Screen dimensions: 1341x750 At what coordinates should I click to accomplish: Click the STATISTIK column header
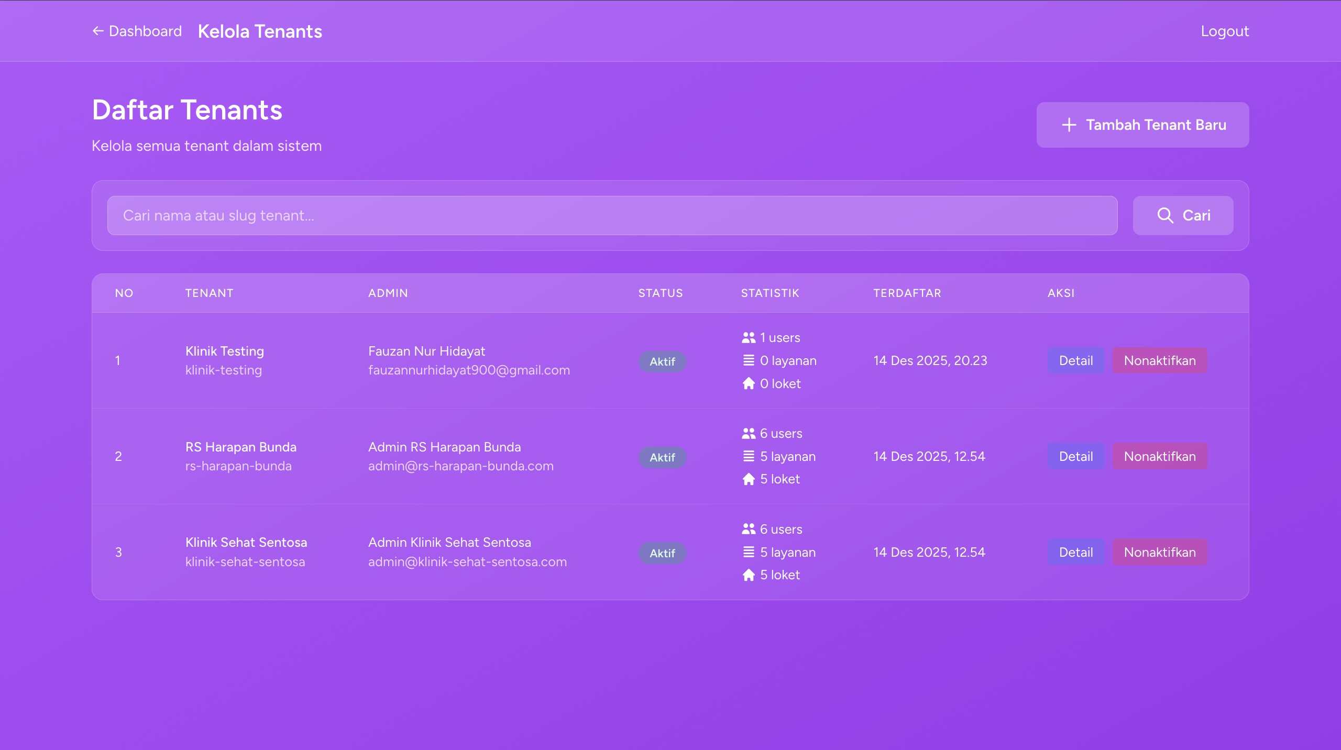pyautogui.click(x=770, y=293)
